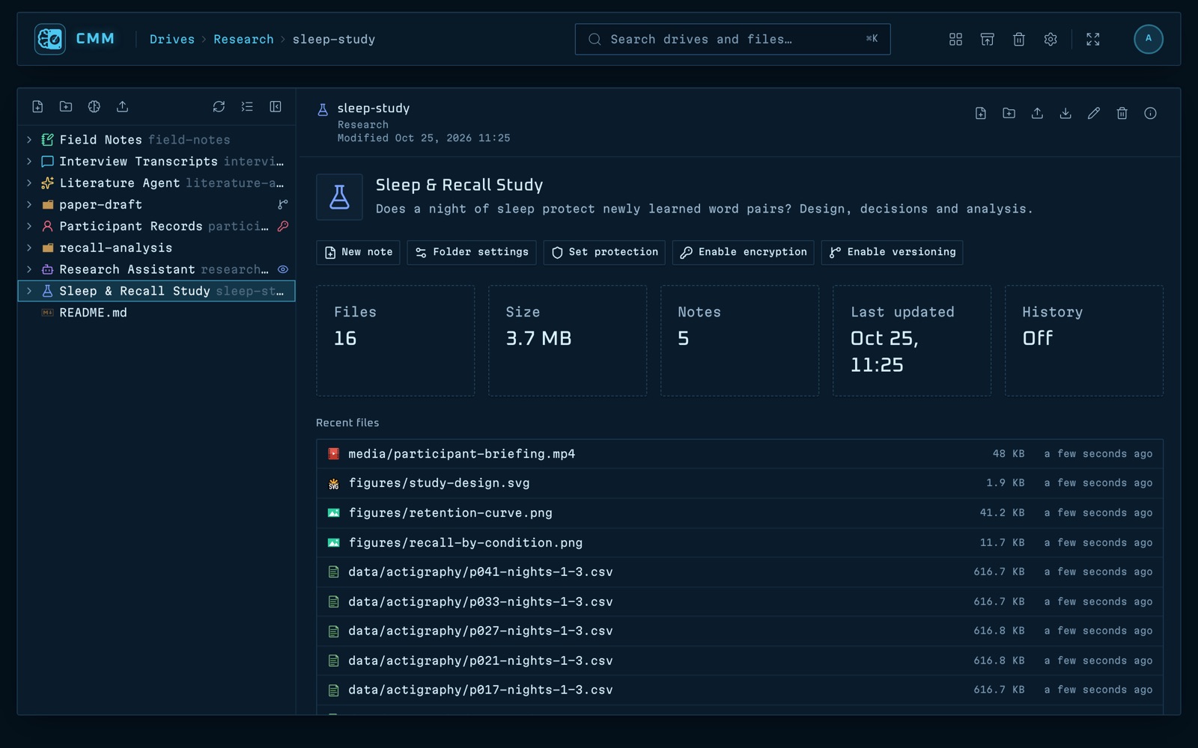This screenshot has width=1198, height=748.
Task: Click the CMM app logo
Action: [x=50, y=39]
